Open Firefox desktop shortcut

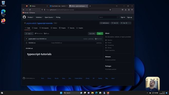coord(3,21)
